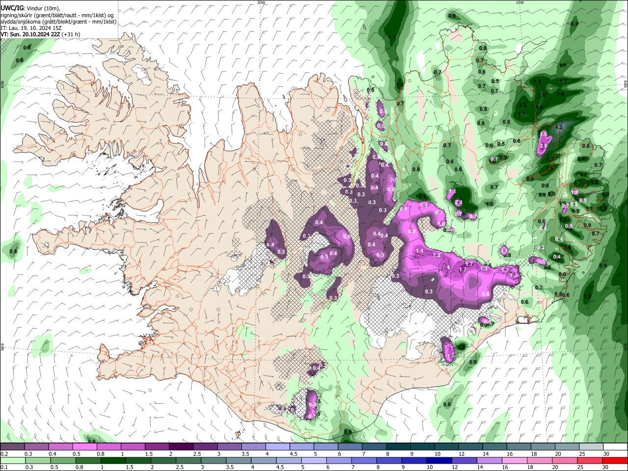Click the '4.2' precipitation value on the map
Image resolution: width=628 pixels, height=471 pixels.
[558, 128]
